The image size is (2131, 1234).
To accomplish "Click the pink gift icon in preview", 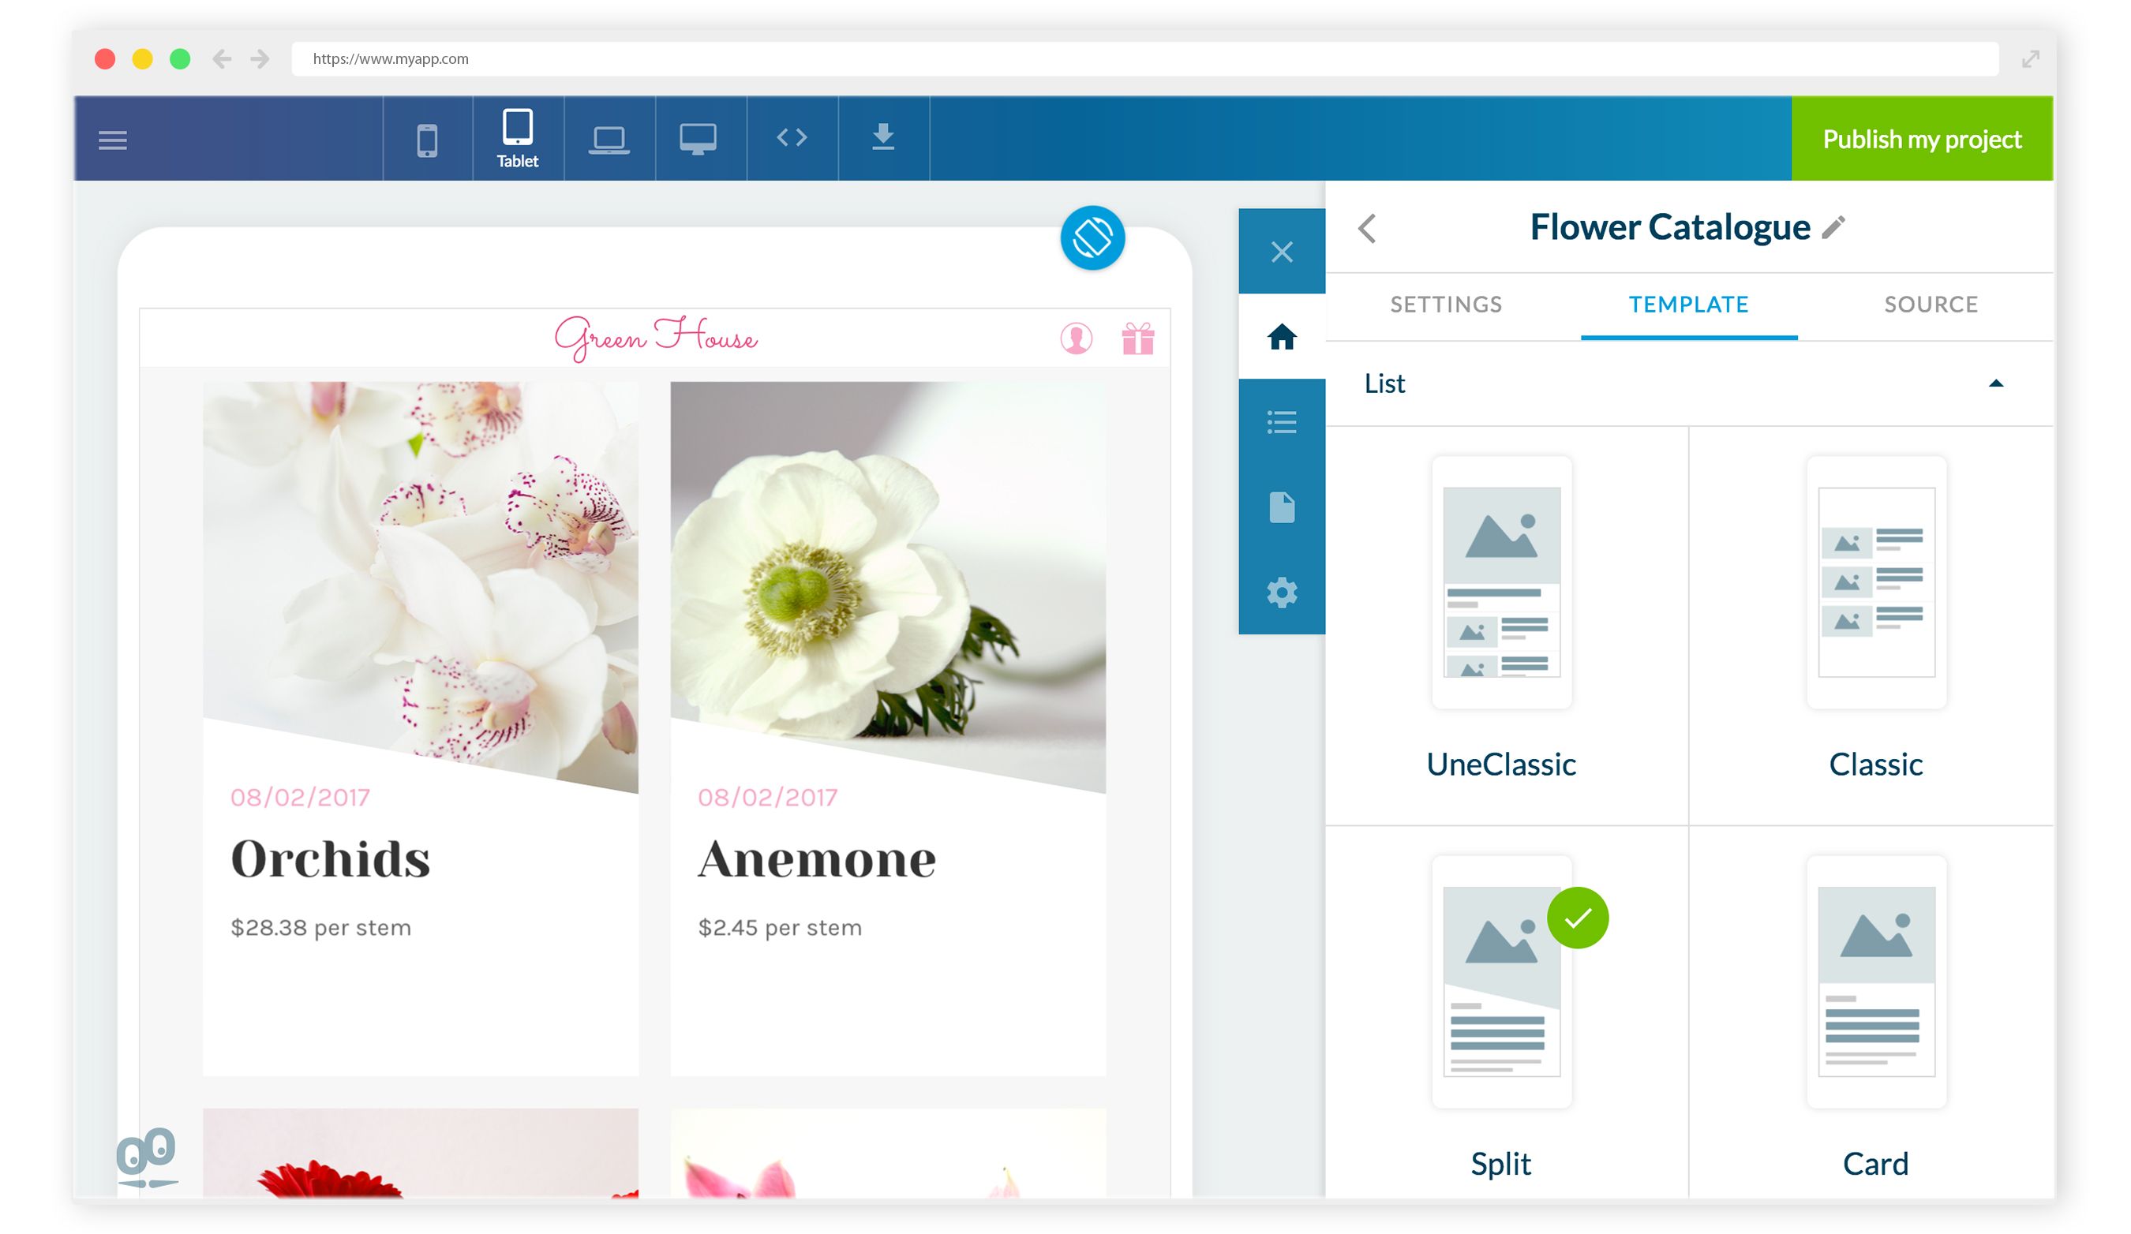I will point(1138,339).
